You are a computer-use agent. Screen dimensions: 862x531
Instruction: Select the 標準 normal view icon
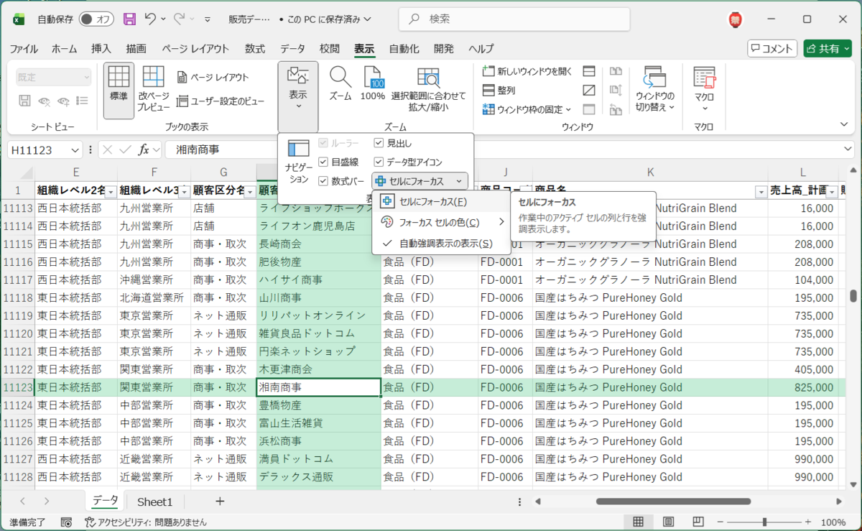point(119,89)
